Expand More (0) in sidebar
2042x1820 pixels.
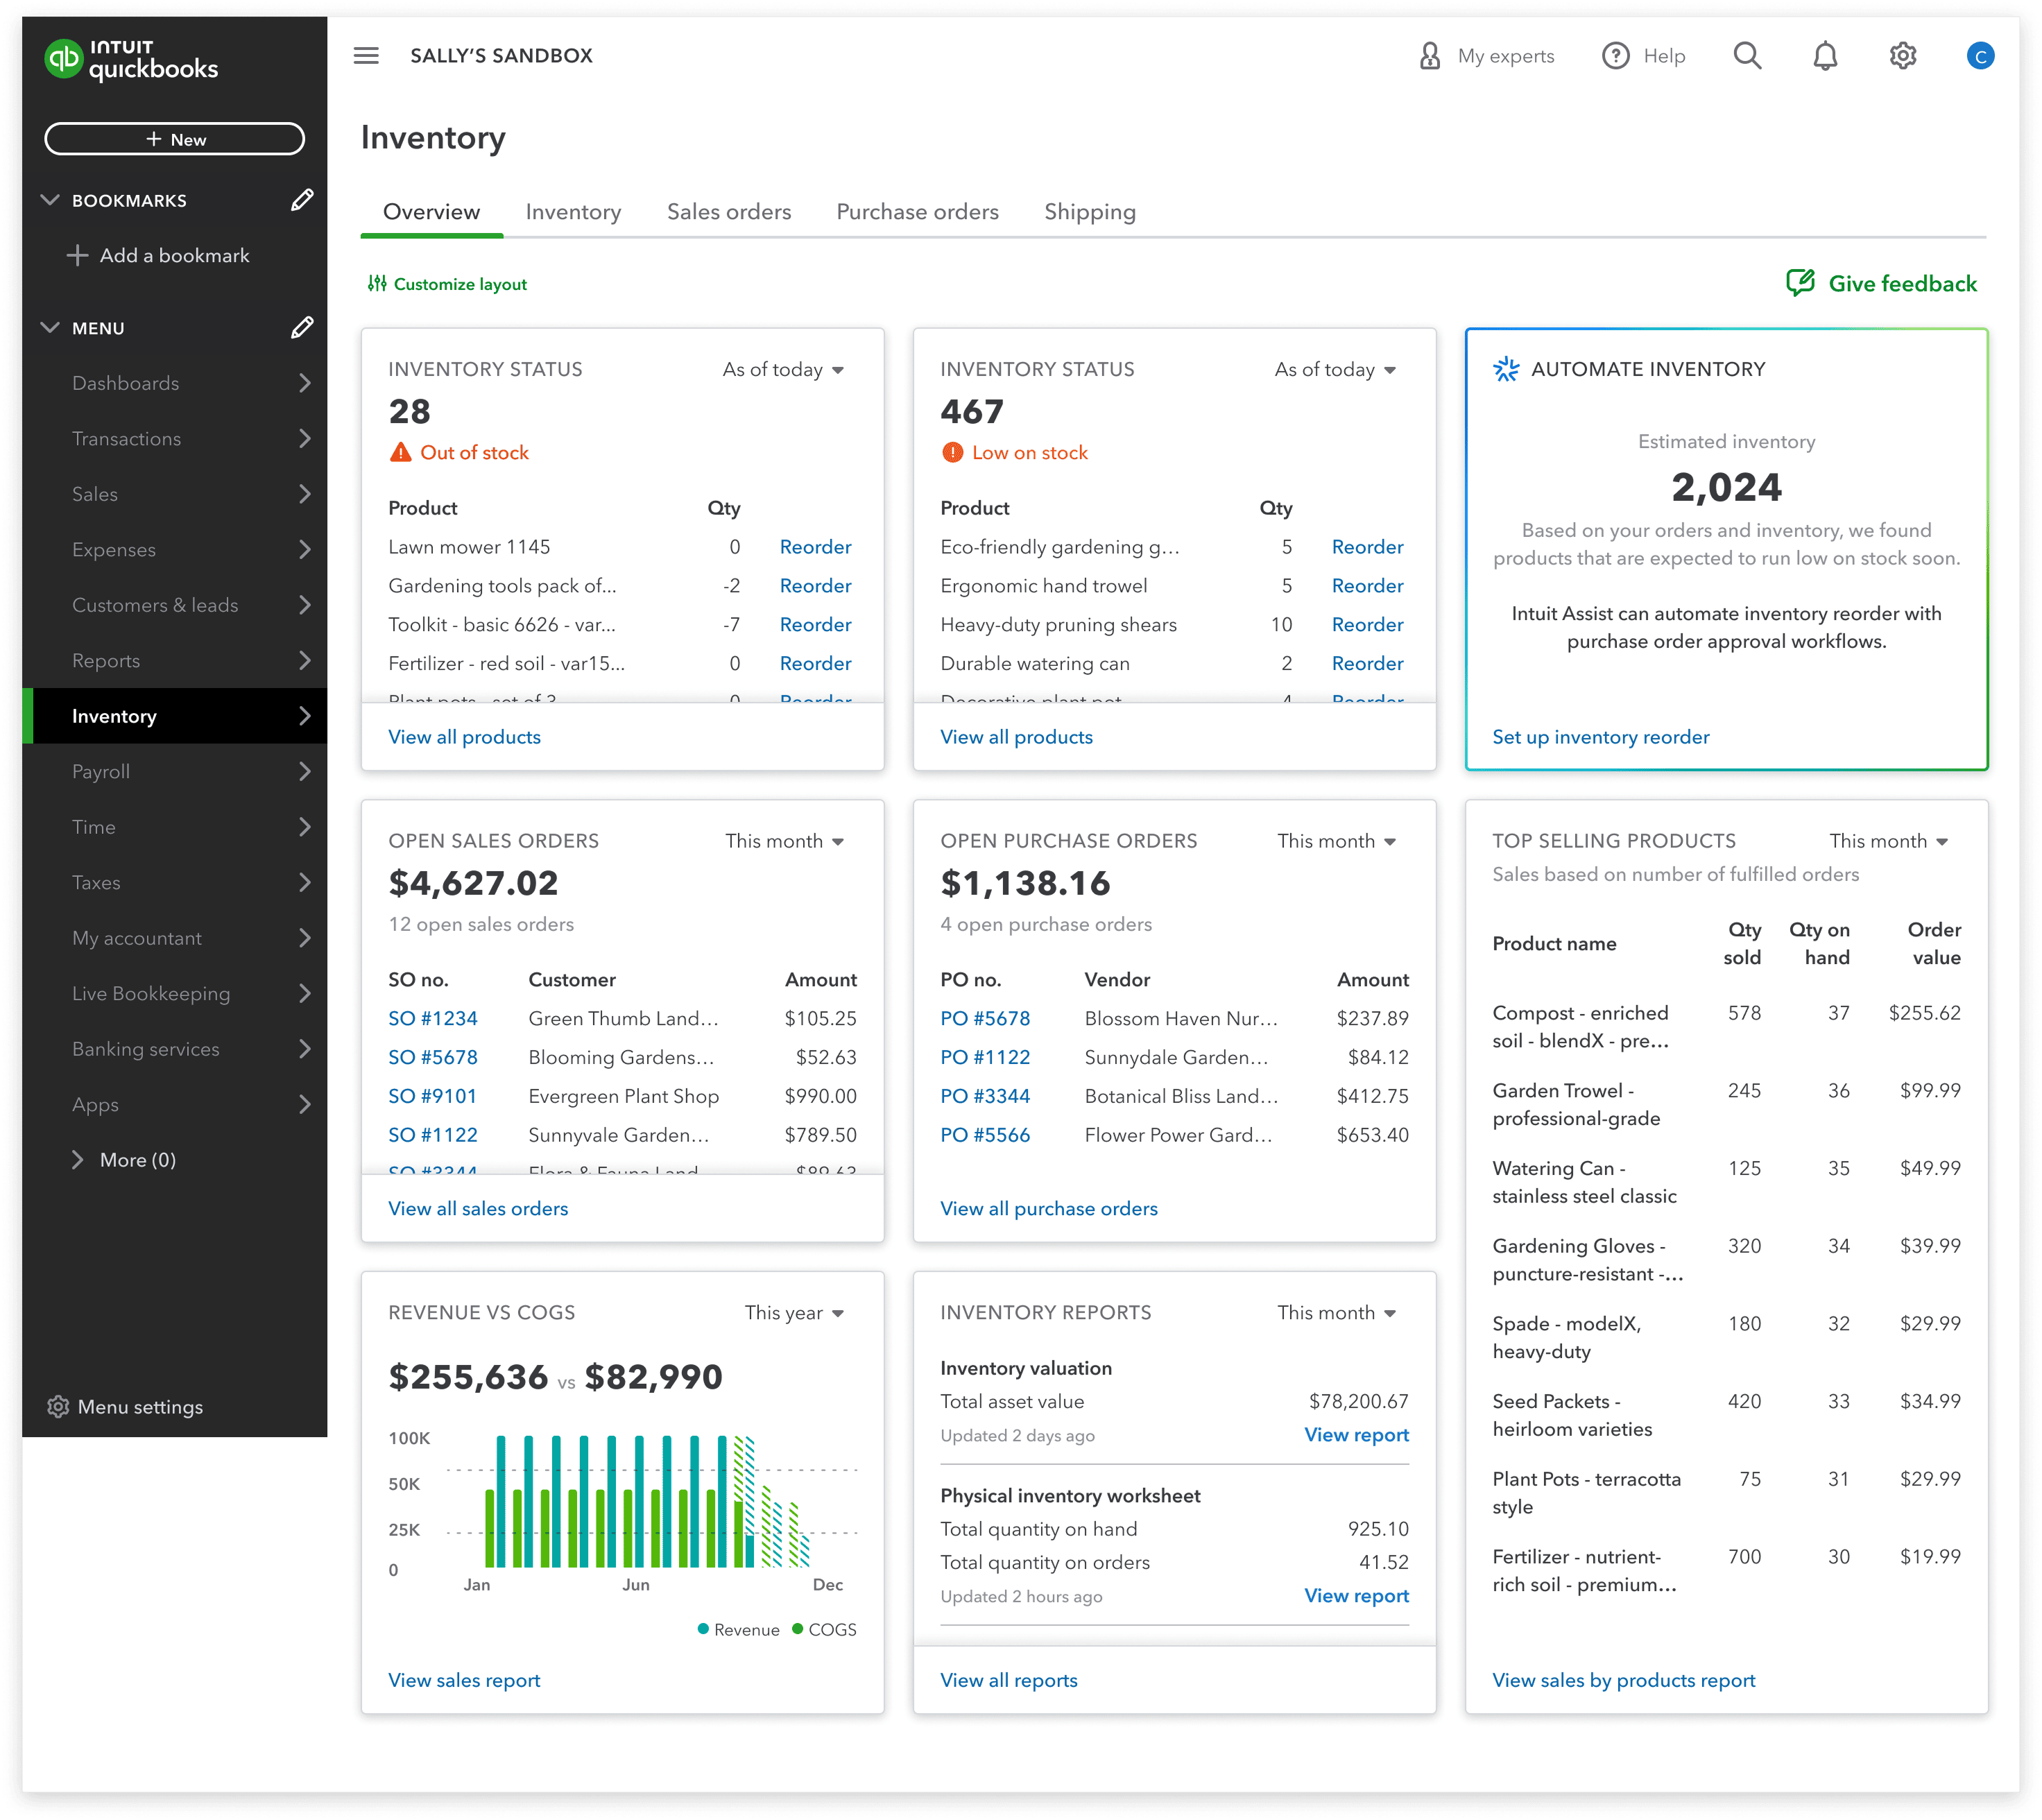coord(124,1159)
